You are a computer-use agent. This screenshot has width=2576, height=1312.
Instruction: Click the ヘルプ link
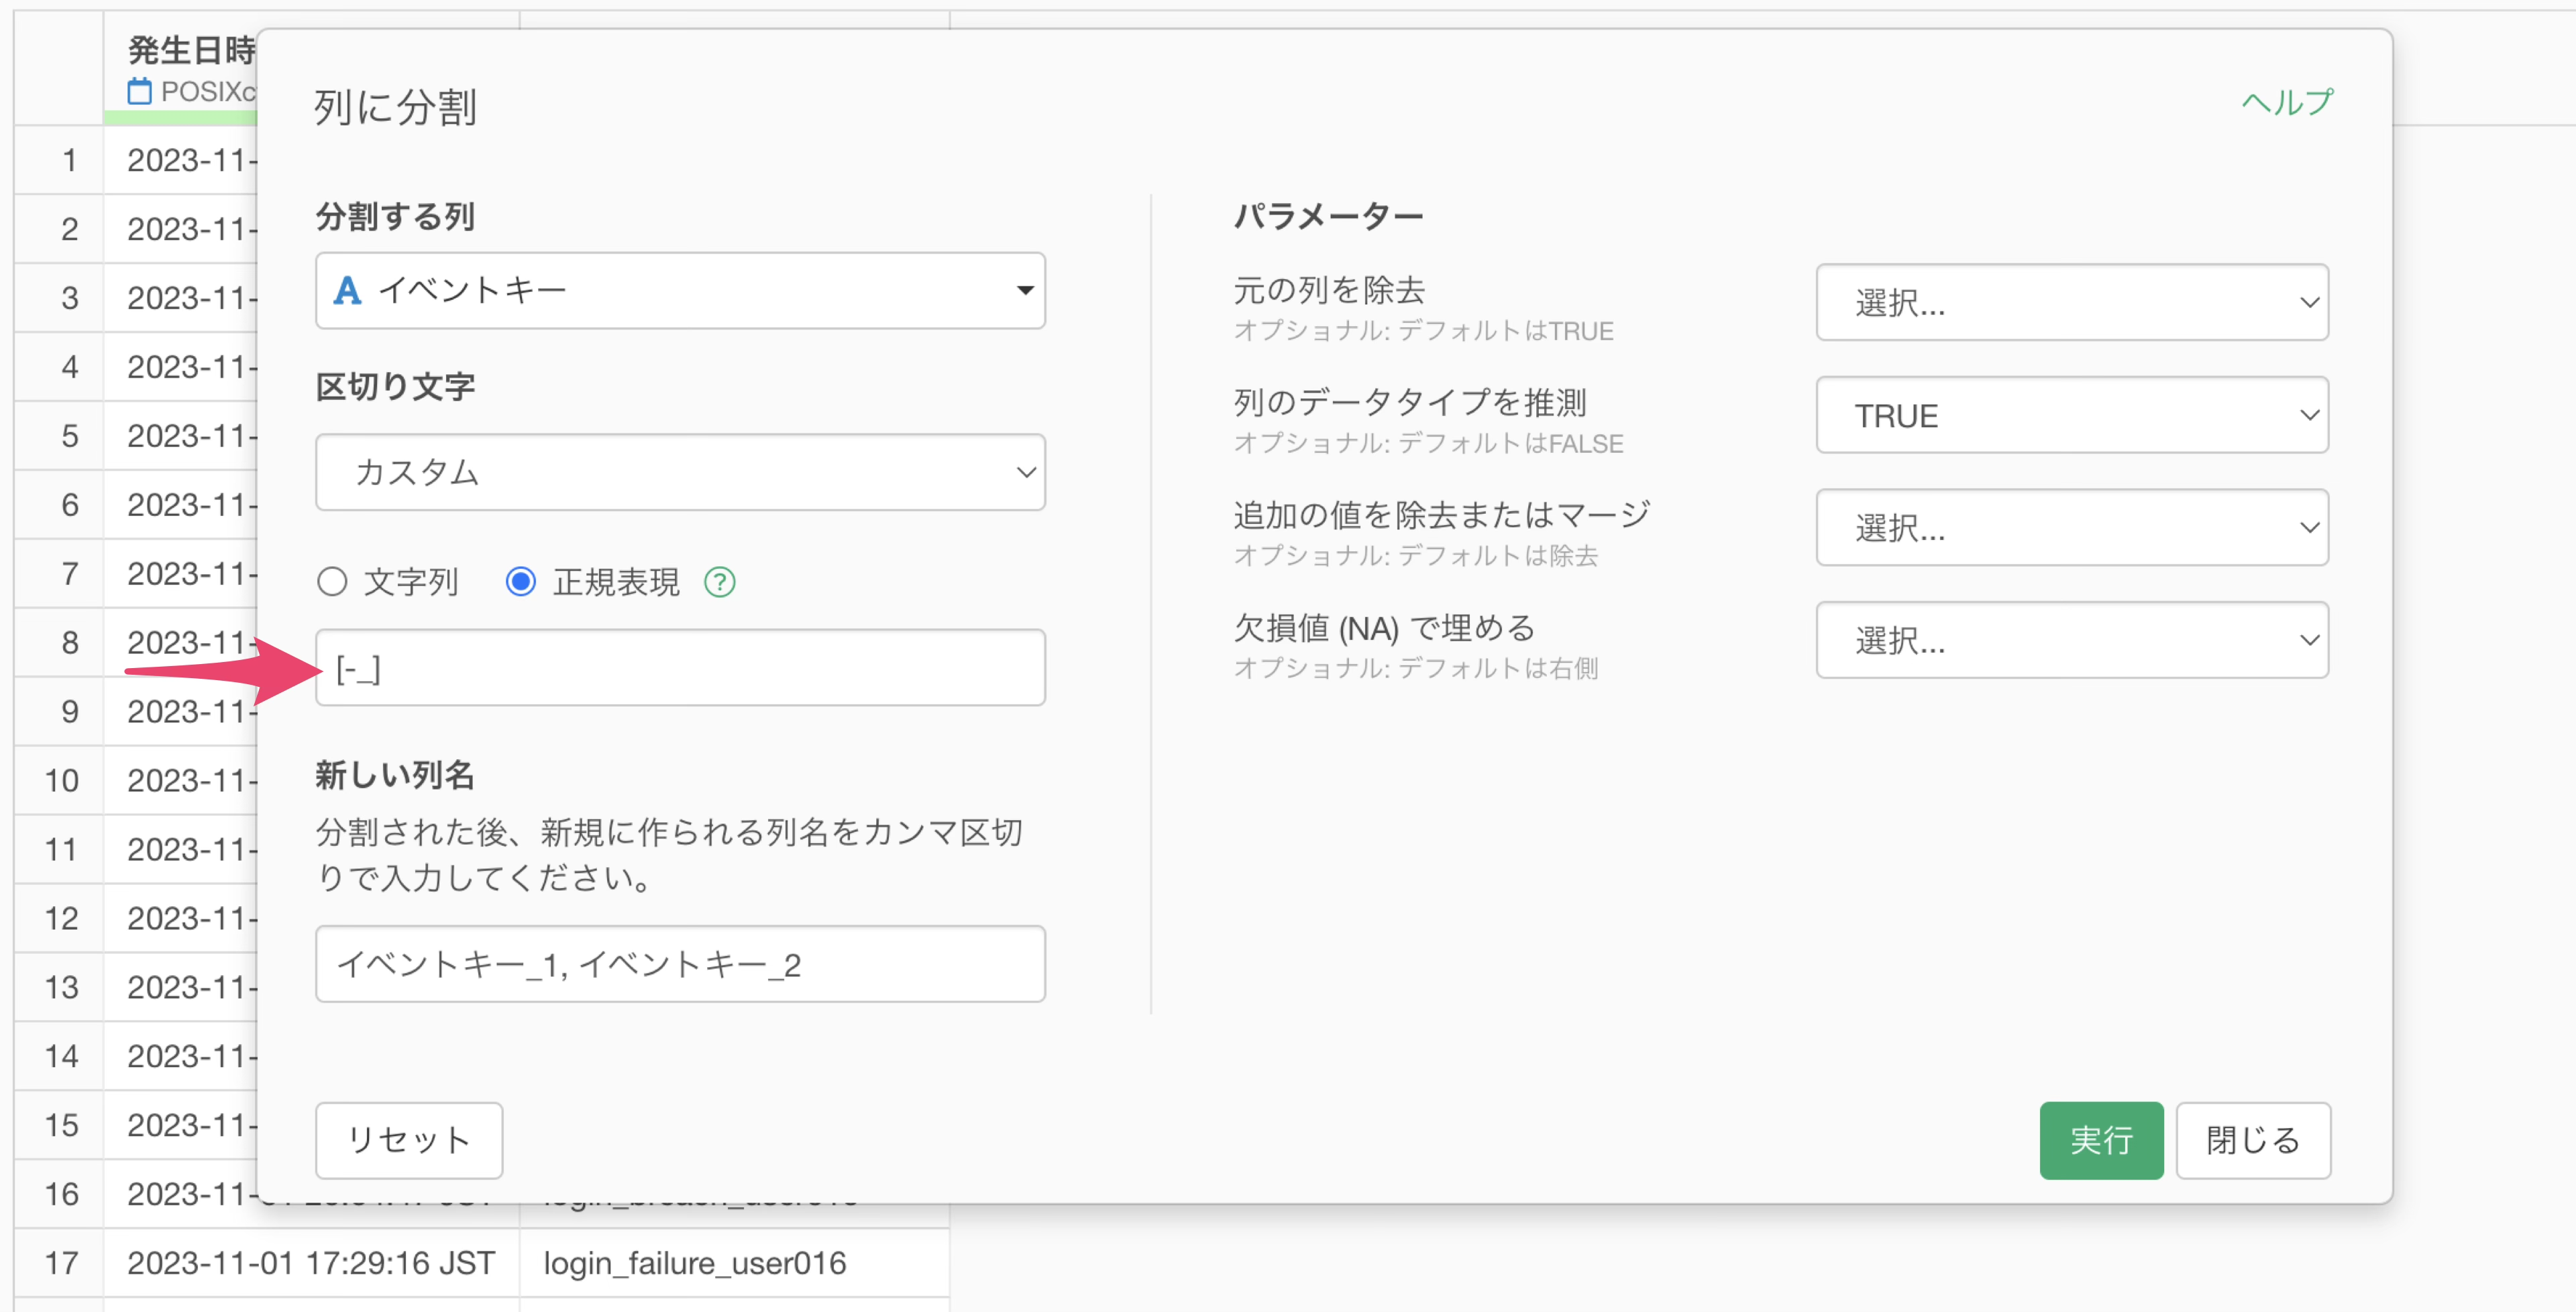2287,102
